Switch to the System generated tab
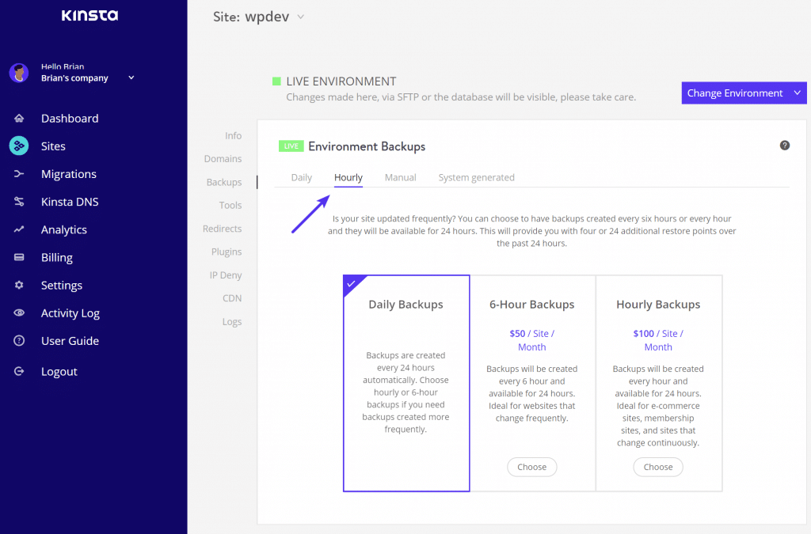 pos(476,178)
